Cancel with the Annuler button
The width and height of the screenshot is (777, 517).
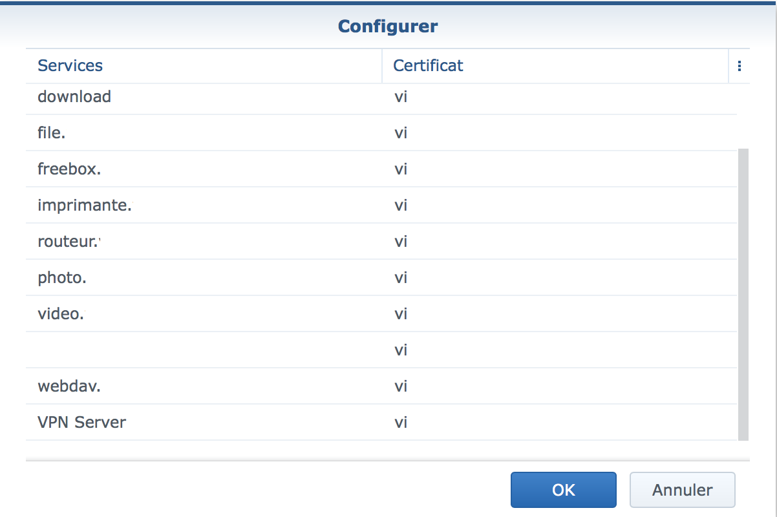682,490
